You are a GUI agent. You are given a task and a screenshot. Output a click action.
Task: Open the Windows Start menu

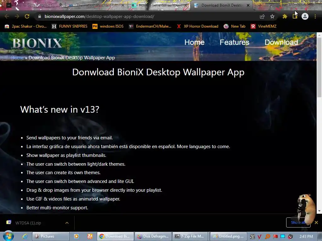pos(8,236)
